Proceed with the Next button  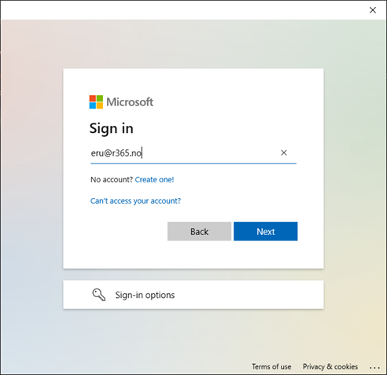click(x=266, y=231)
